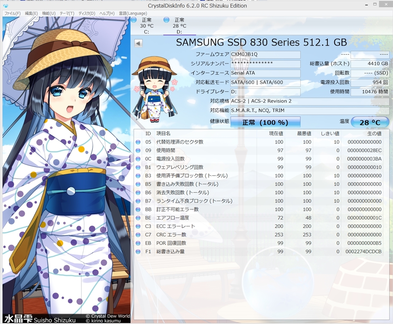Click the previous disk arrow button

(138, 43)
